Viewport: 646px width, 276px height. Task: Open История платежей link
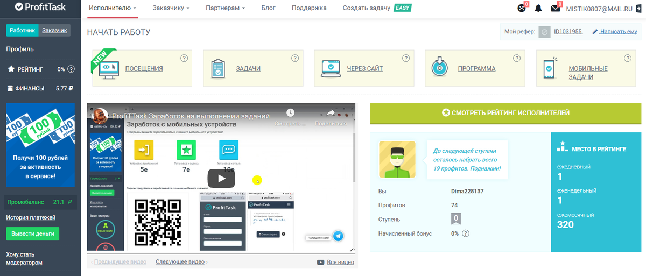pos(31,217)
